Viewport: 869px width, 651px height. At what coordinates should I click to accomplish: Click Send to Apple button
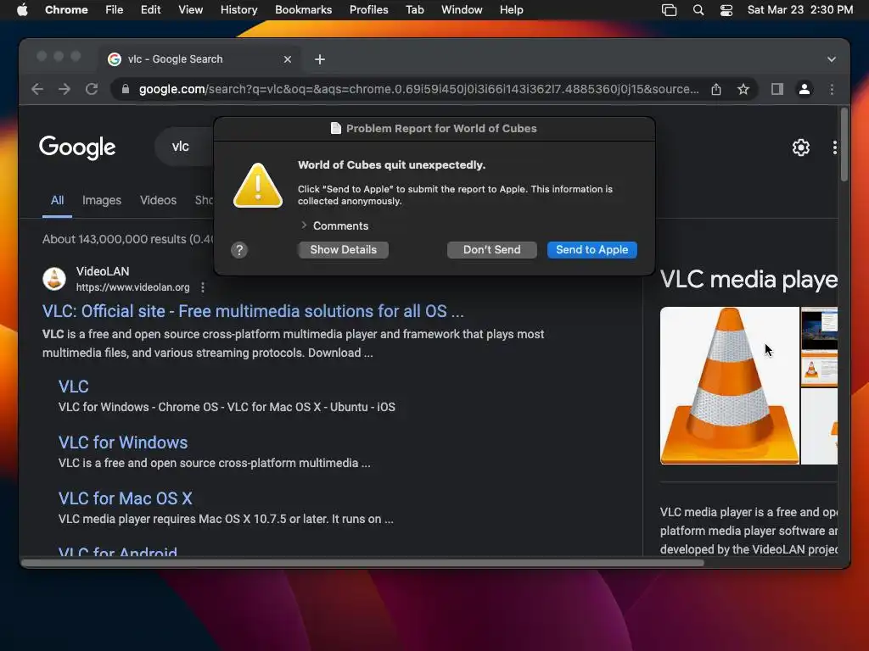click(591, 250)
